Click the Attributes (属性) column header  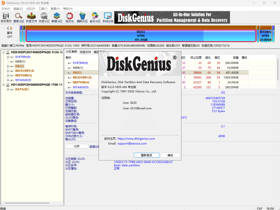point(244,57)
